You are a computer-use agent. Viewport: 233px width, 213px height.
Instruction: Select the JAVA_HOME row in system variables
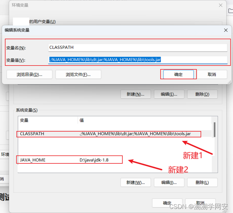point(114,160)
